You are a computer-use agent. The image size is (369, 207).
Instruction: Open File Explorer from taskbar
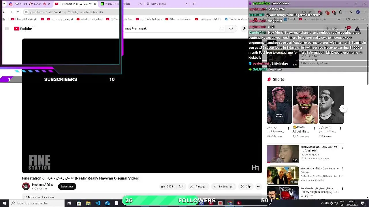click(x=88, y=203)
